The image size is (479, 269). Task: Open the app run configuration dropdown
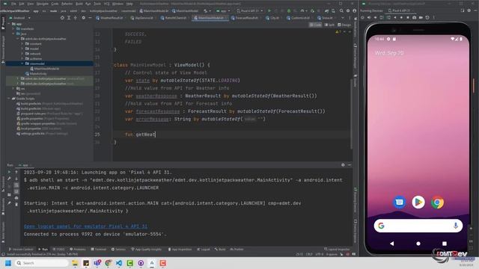[x=223, y=10]
